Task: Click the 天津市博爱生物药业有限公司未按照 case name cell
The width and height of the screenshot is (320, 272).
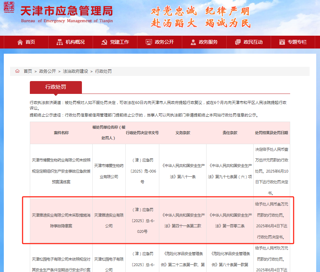Action: tap(61, 171)
